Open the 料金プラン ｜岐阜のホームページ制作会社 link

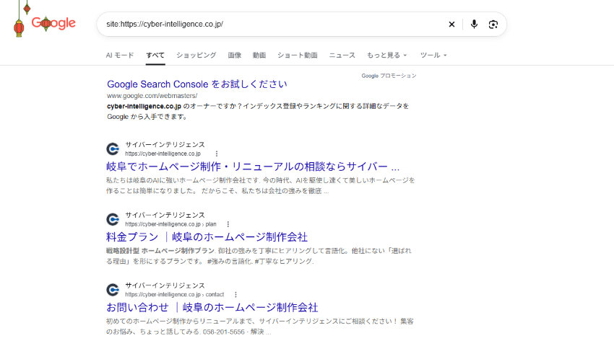pyautogui.click(x=207, y=237)
